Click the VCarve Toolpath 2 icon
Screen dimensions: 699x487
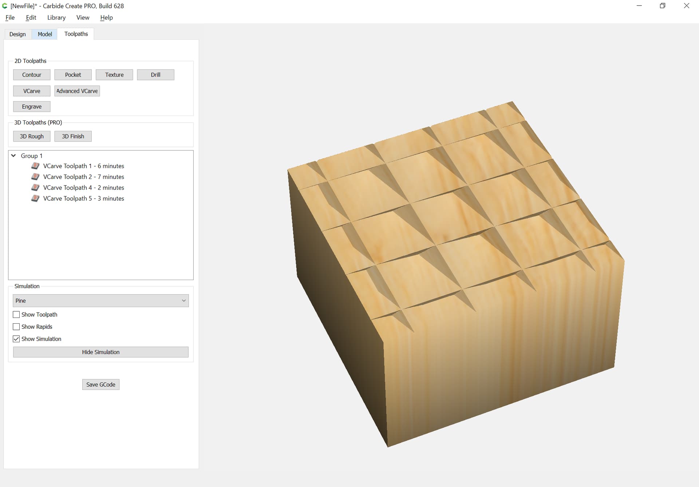tap(35, 177)
